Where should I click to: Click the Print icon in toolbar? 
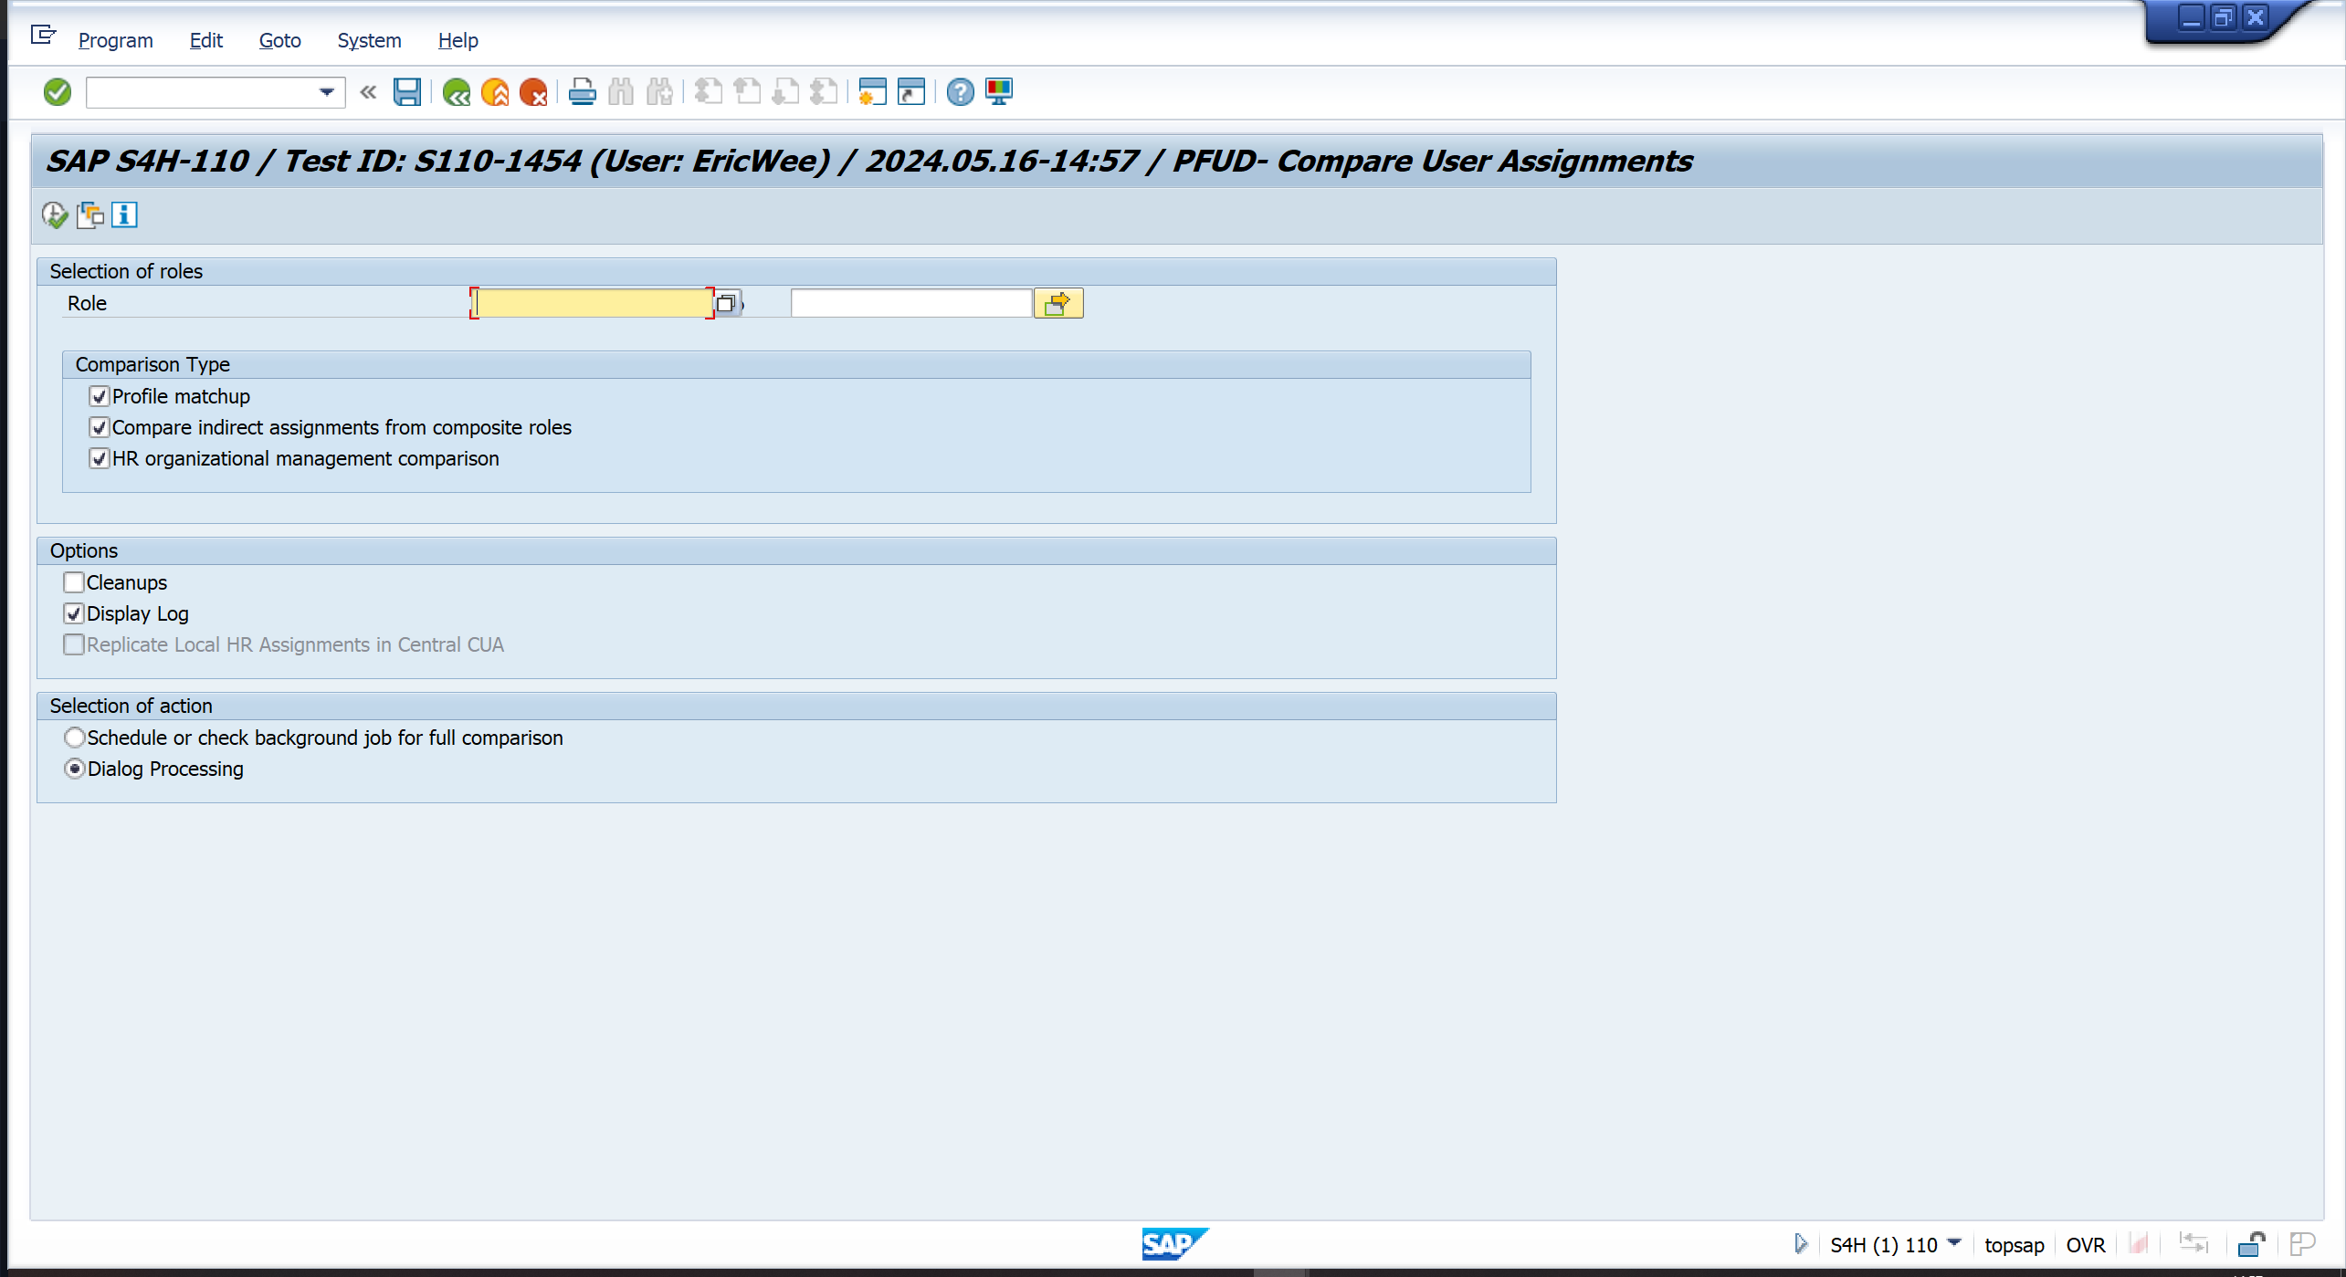582,92
